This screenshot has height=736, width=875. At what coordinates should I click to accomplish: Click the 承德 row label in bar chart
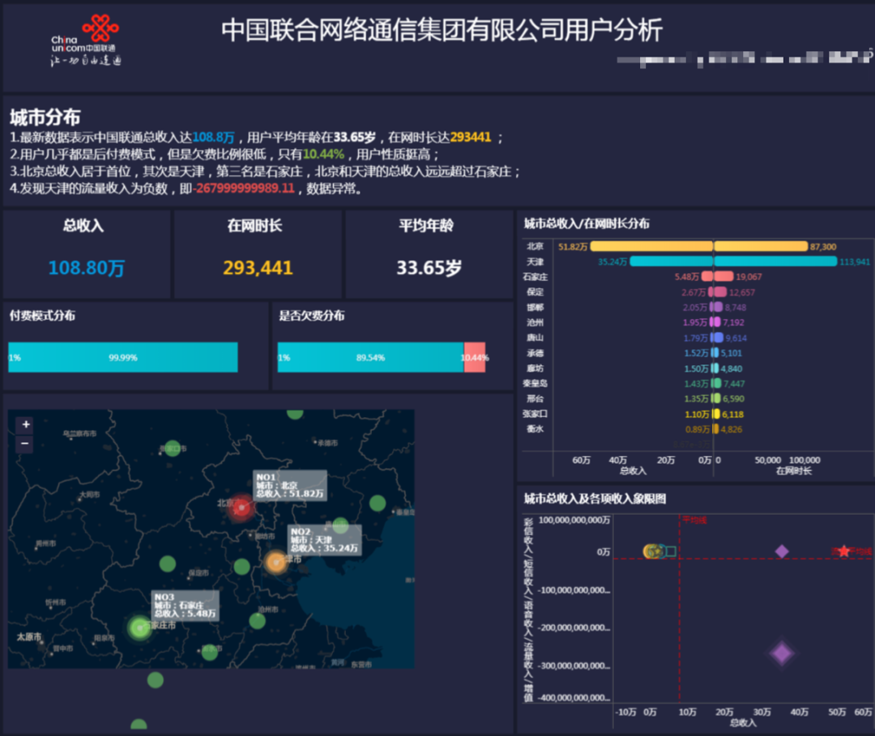coord(535,353)
